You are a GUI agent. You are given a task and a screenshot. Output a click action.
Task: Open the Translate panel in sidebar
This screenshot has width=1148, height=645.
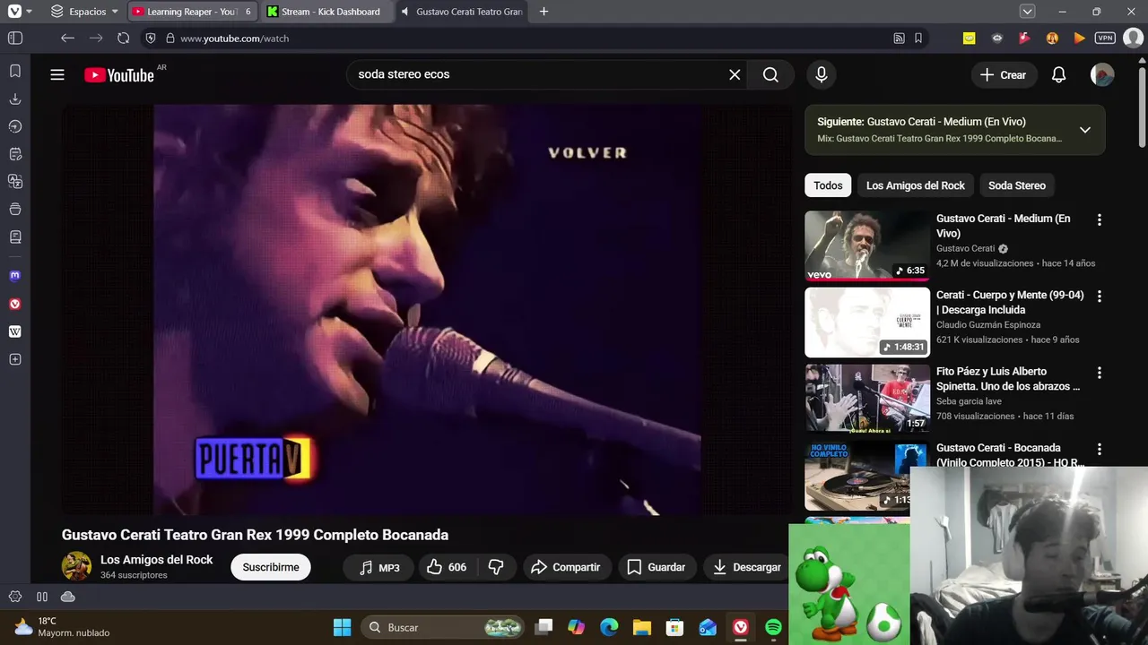(x=15, y=182)
